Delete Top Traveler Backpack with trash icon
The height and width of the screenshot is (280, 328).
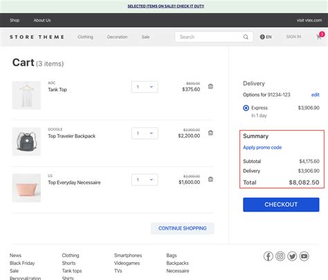[210, 133]
